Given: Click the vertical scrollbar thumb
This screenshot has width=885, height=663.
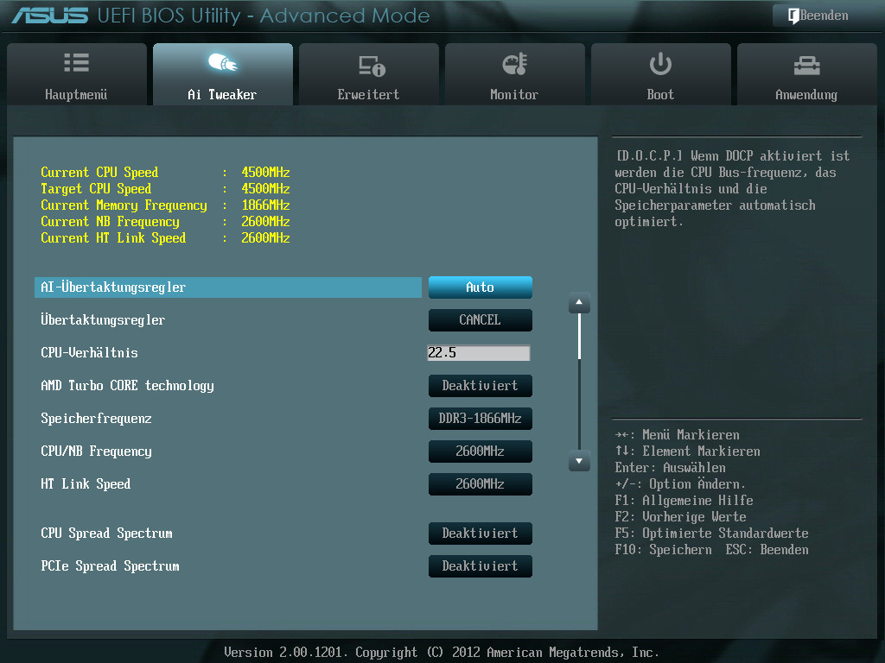Looking at the screenshot, I should [579, 337].
